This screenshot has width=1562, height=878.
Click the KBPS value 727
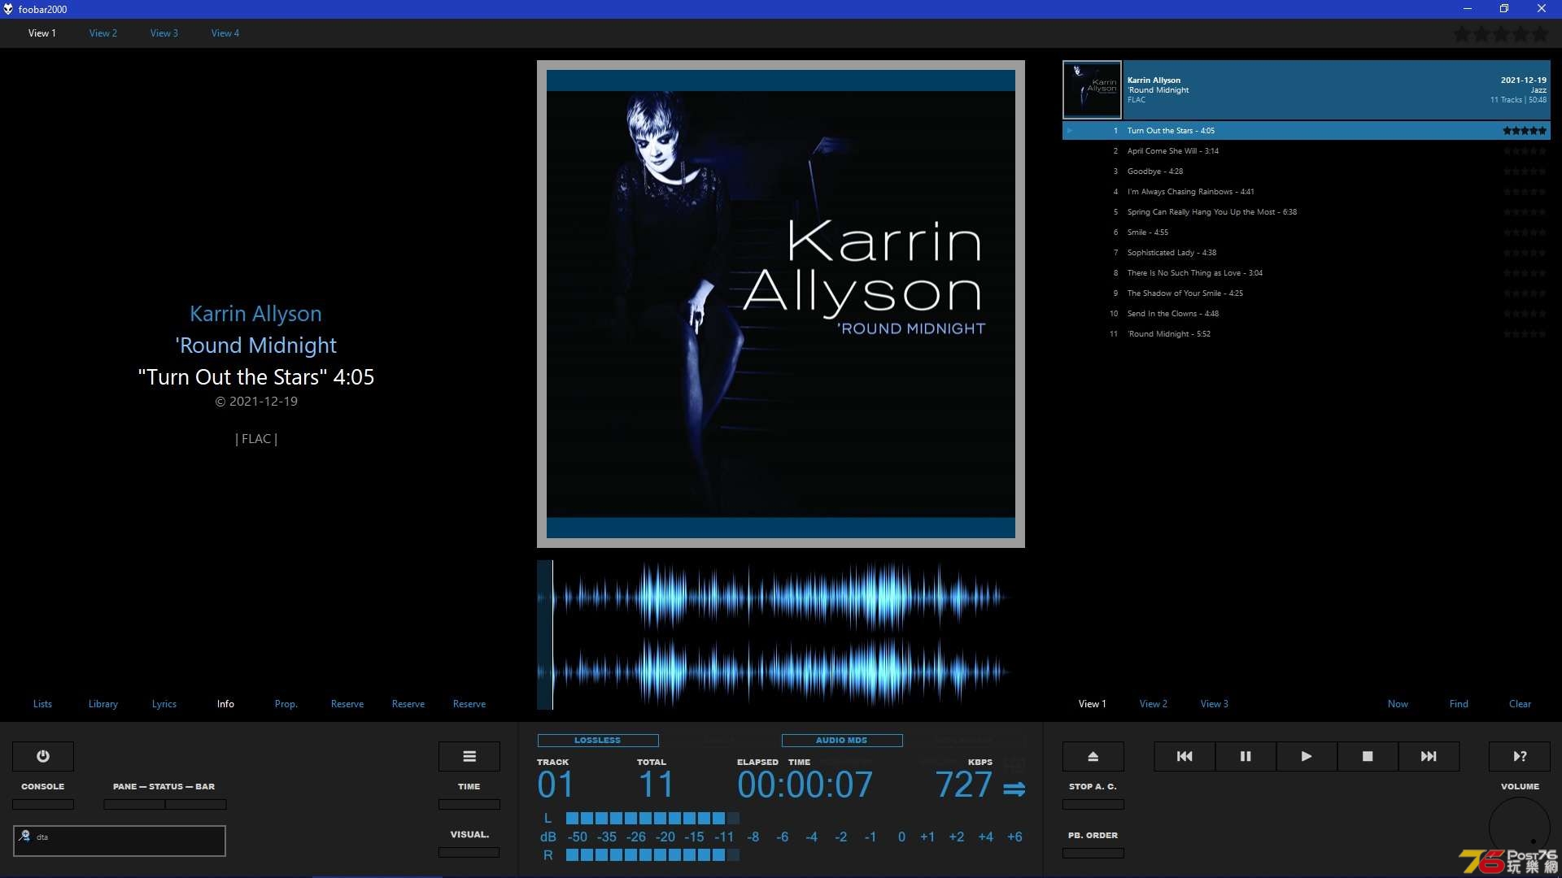(964, 785)
